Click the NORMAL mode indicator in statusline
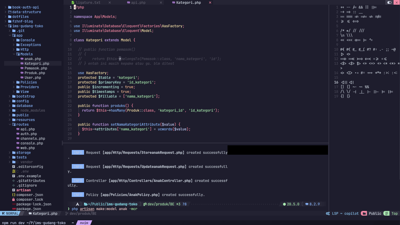400x225 pixels. 10,214
